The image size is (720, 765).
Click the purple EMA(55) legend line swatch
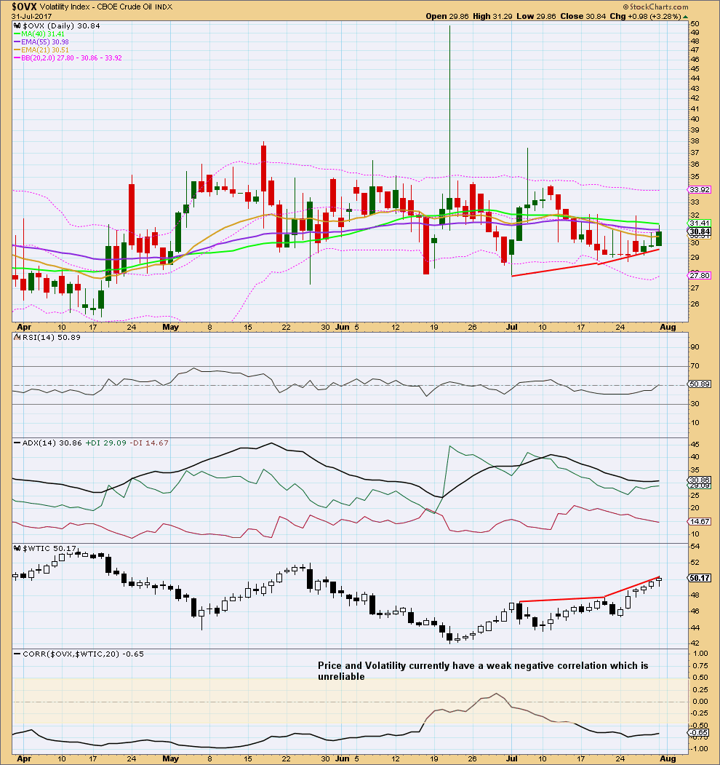click(x=17, y=42)
